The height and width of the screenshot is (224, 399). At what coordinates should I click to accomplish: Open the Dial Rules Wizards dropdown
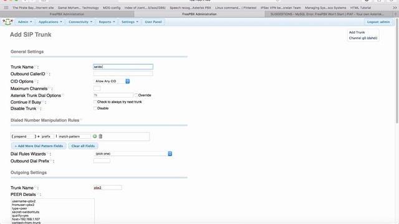tap(133, 154)
